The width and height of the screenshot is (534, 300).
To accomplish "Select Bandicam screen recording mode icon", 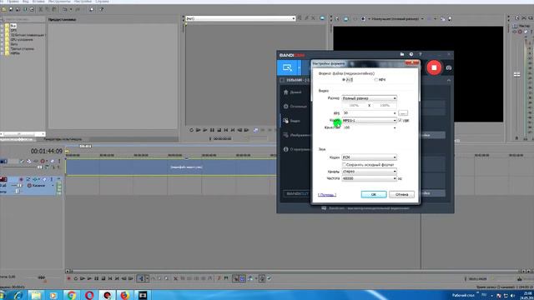I will tap(287, 67).
